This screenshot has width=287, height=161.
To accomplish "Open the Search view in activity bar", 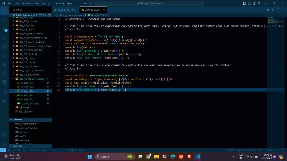I will click(4, 20).
